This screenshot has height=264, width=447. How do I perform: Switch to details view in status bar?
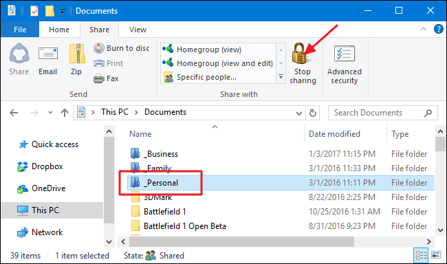coord(421,255)
